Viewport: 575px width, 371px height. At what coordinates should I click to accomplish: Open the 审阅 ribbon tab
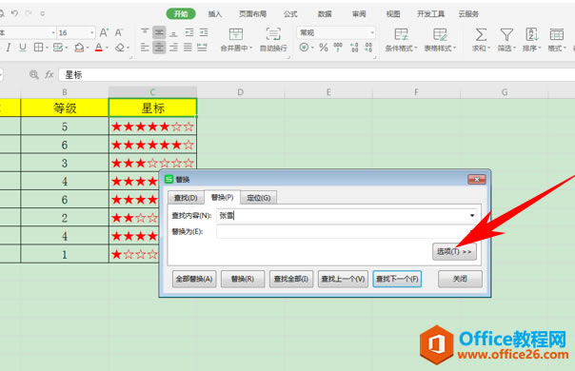(359, 14)
